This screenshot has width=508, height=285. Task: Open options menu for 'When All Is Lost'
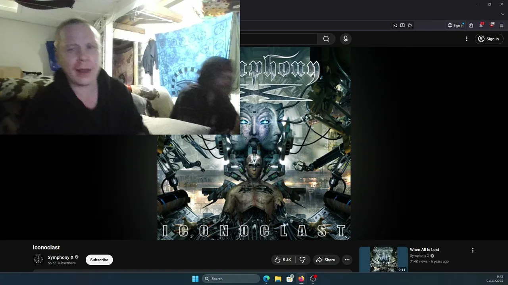(x=473, y=250)
